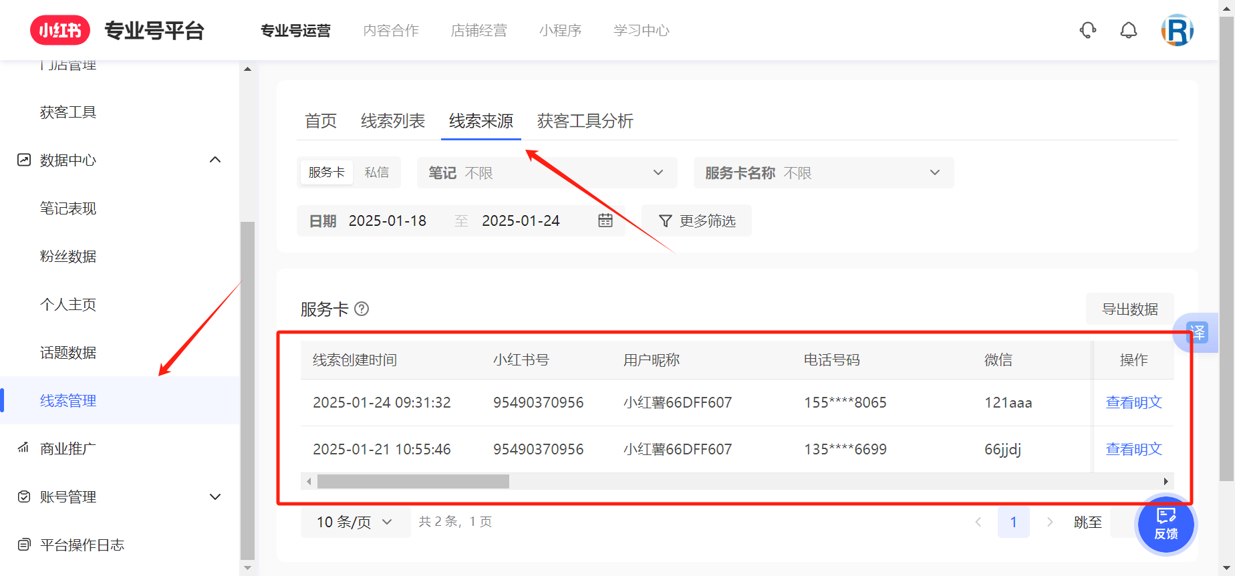This screenshot has width=1235, height=576.
Task: Click 查看明文 for the 155****8065 row
Action: 1133,402
